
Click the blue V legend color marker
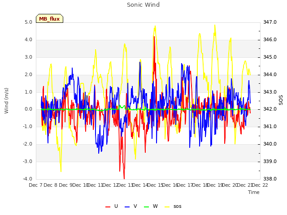(x=127, y=207)
